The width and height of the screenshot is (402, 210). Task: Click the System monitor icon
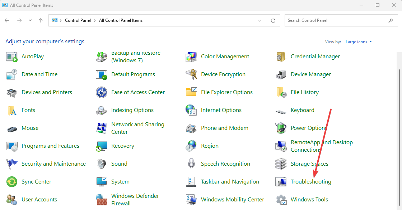tap(102, 182)
